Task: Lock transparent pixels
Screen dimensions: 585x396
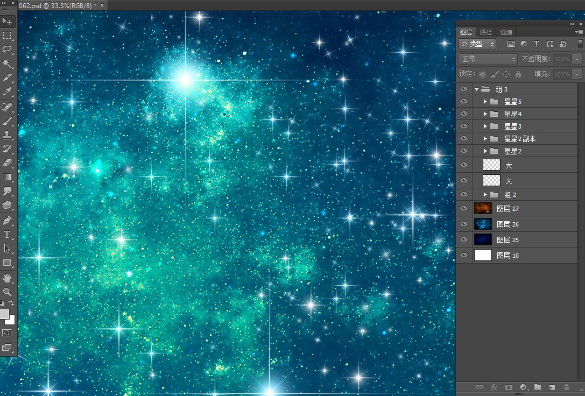Action: (482, 74)
